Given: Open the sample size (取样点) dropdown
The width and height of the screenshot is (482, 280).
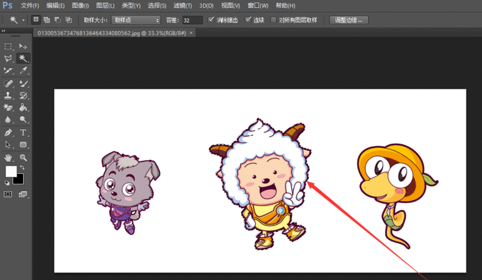Looking at the screenshot, I should [136, 20].
